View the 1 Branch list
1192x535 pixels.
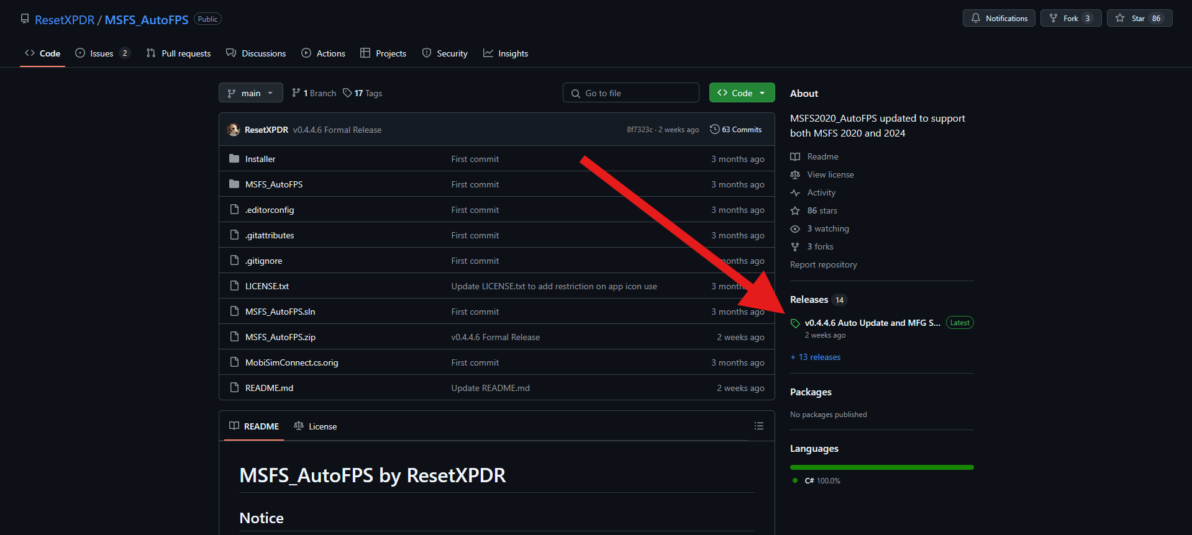click(314, 93)
